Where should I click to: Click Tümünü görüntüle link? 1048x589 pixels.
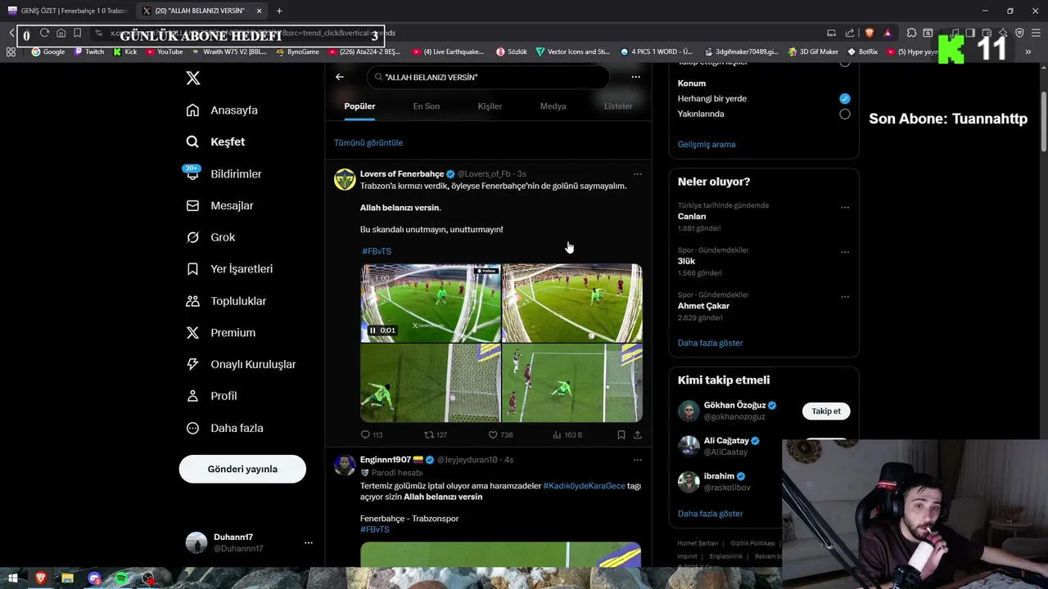click(x=368, y=142)
